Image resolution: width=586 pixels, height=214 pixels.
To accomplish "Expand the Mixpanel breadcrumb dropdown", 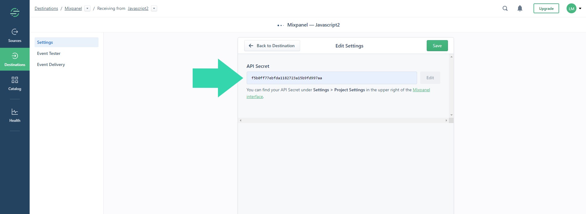I will [87, 8].
